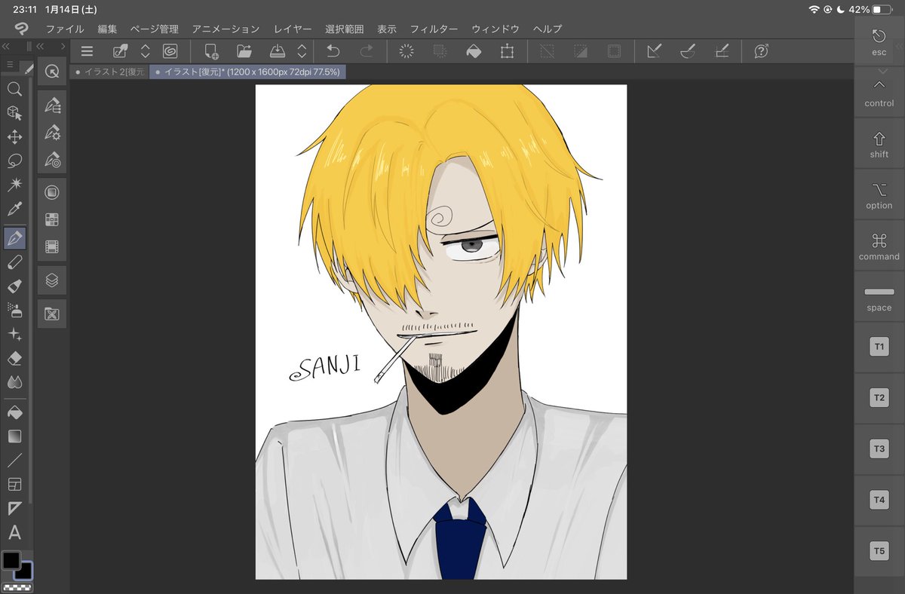
Task: Select the Pen tool
Action: point(14,239)
